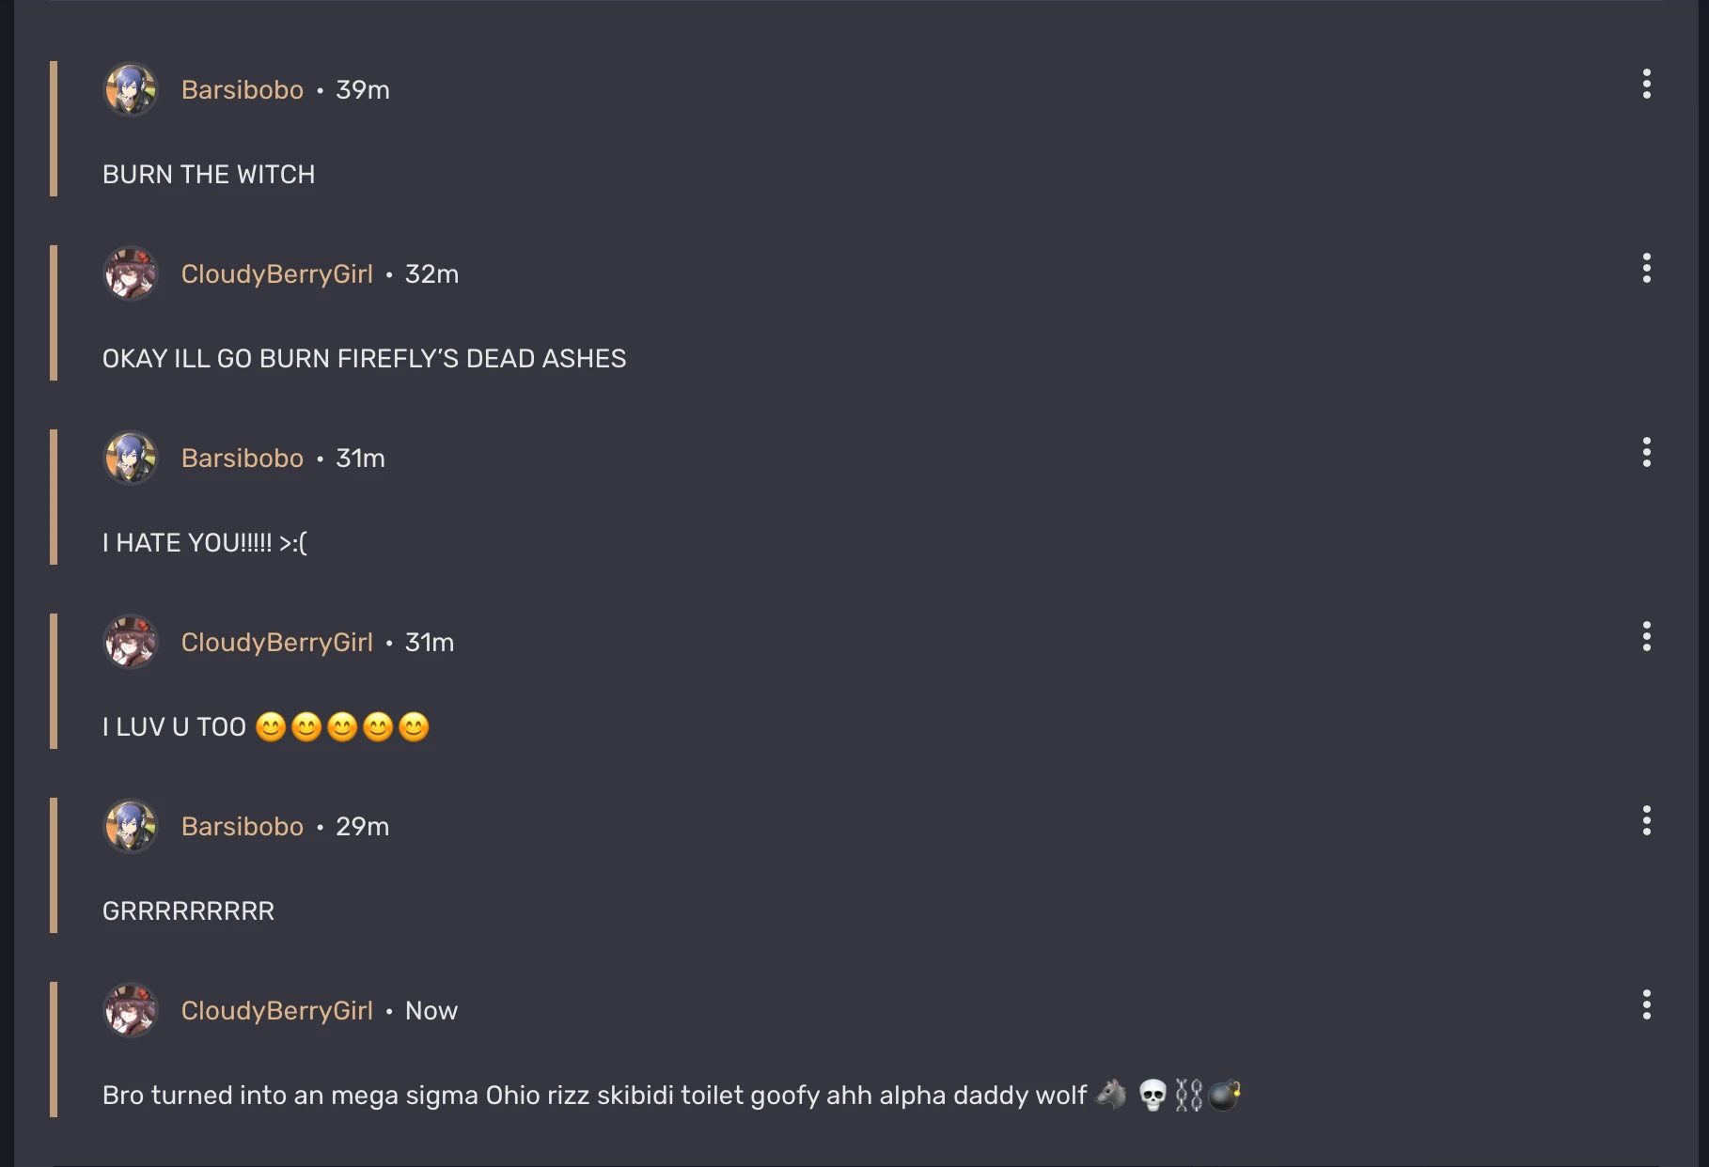
Task: Click the chains emoji in the newest comment
Action: click(1187, 1094)
